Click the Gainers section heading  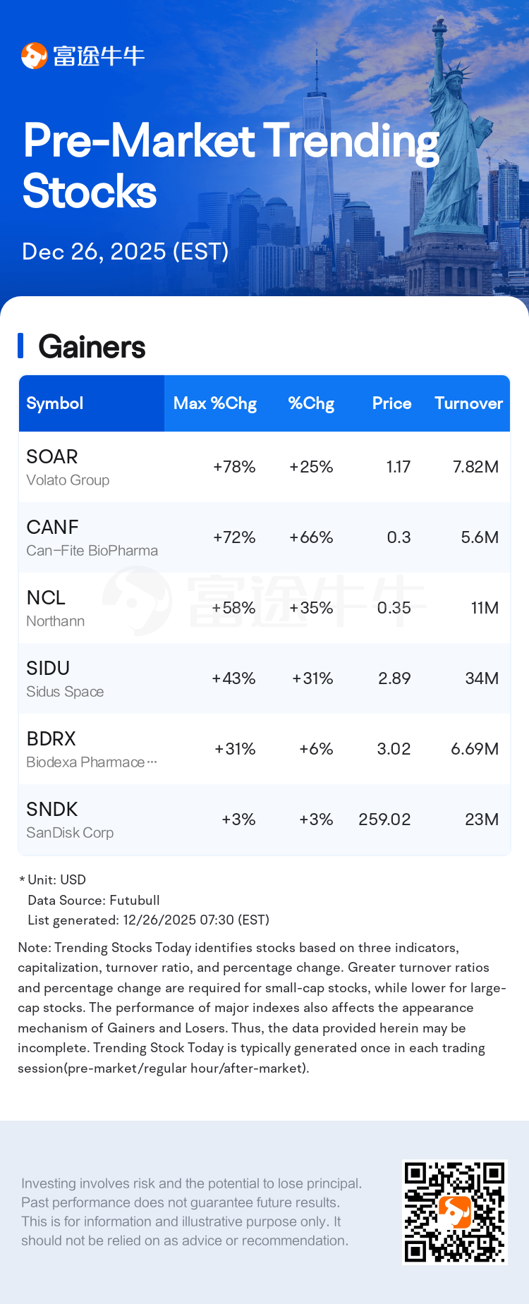pos(92,347)
